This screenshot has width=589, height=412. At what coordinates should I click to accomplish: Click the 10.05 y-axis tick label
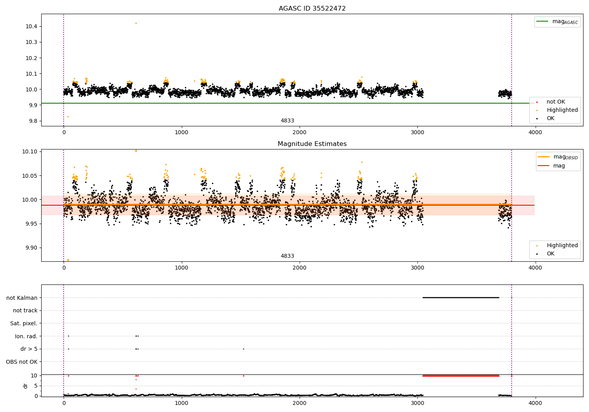coord(30,176)
